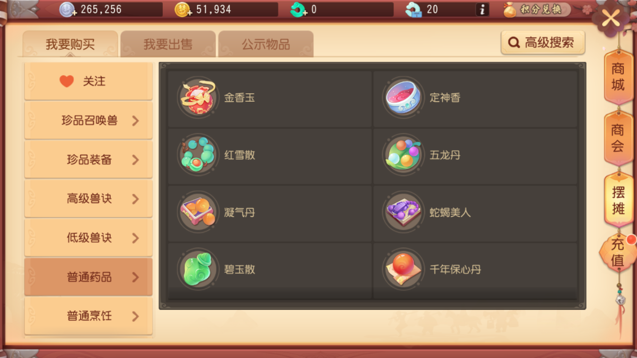The height and width of the screenshot is (358, 637).
Task: Select the 金香玉 item icon
Action: [197, 97]
